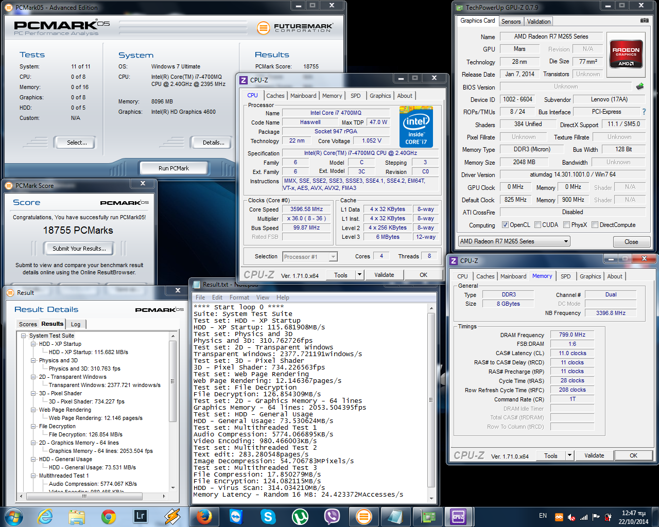Open the Windows Start menu orb

tap(13, 516)
